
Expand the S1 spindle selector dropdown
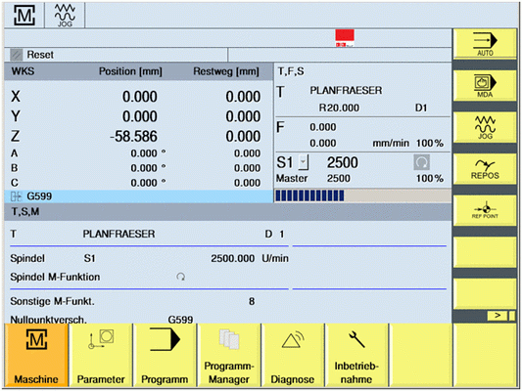click(304, 162)
